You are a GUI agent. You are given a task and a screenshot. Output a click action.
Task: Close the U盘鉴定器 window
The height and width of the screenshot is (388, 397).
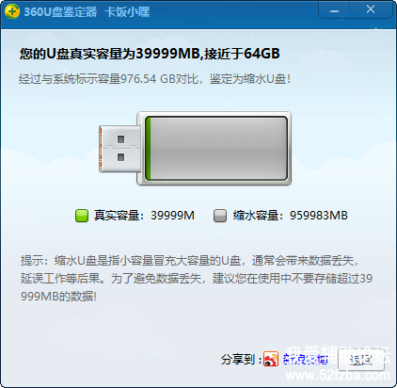coord(371,9)
